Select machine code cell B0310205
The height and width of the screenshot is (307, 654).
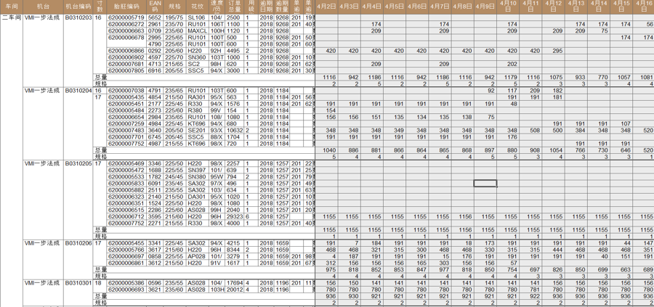point(78,164)
